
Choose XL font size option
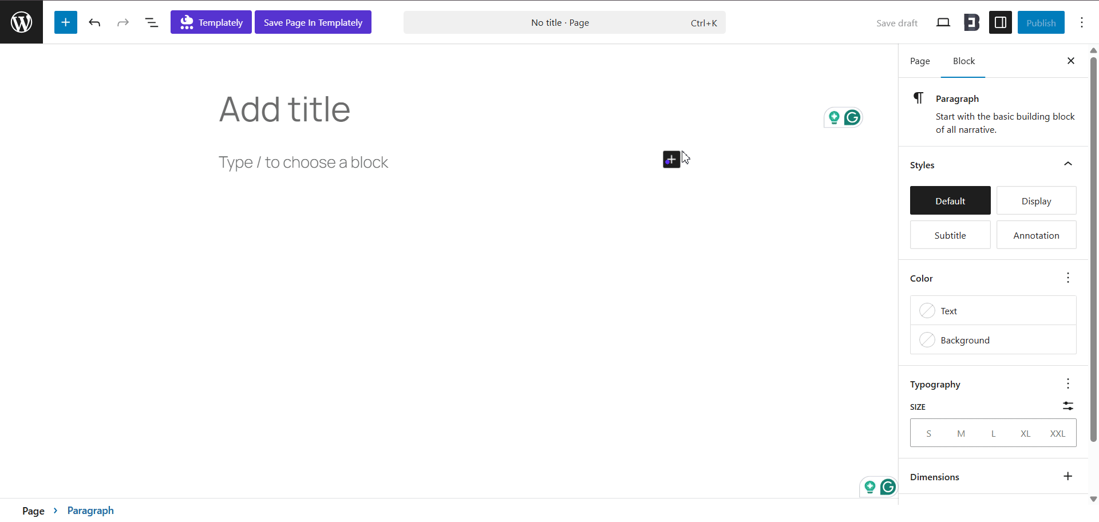[x=1025, y=433]
